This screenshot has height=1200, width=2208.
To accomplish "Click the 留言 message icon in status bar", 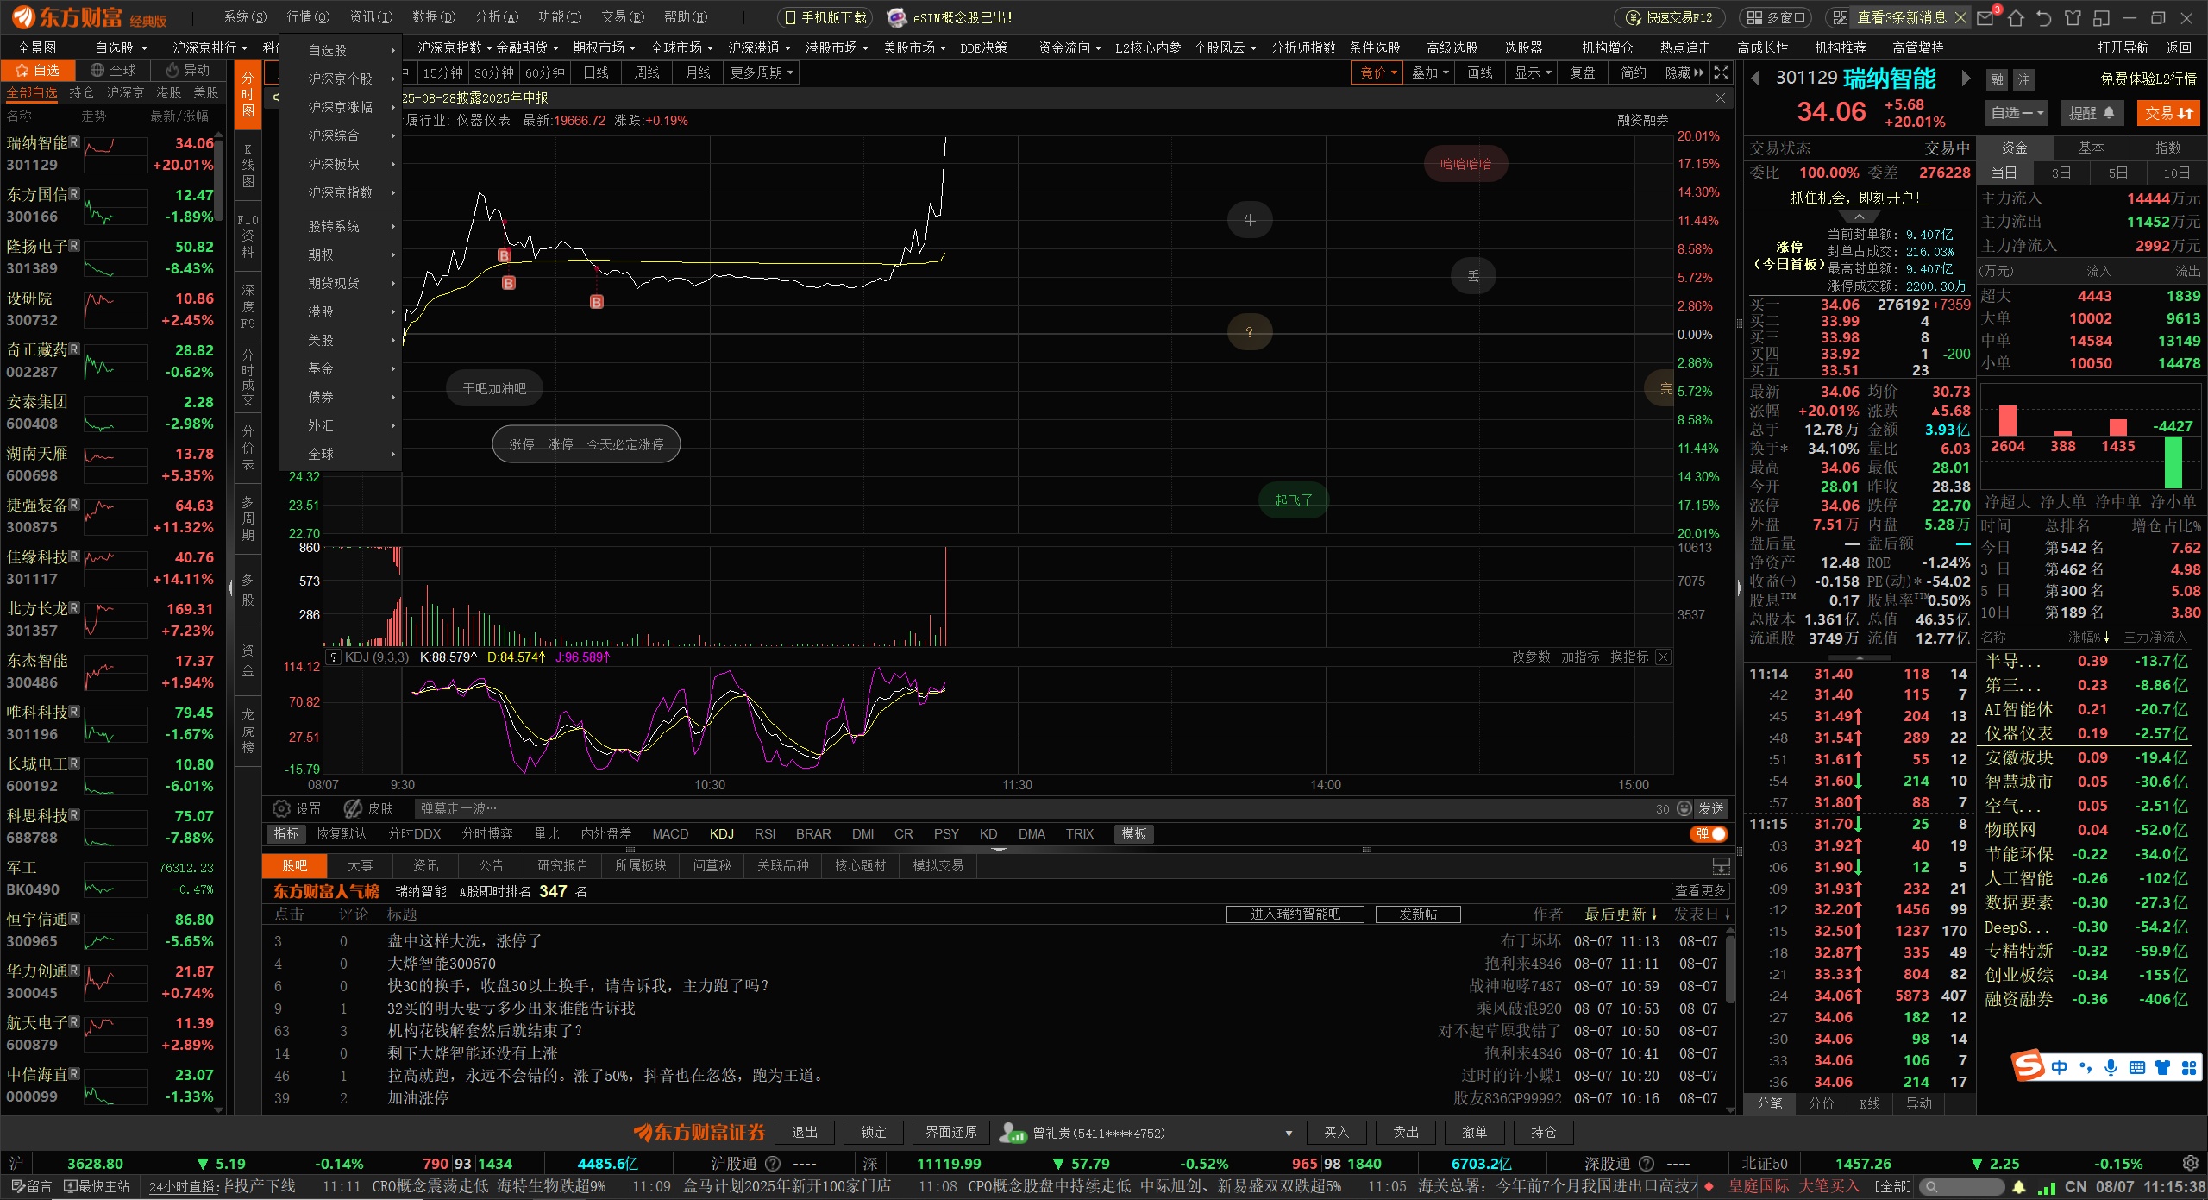I will click(x=31, y=1186).
